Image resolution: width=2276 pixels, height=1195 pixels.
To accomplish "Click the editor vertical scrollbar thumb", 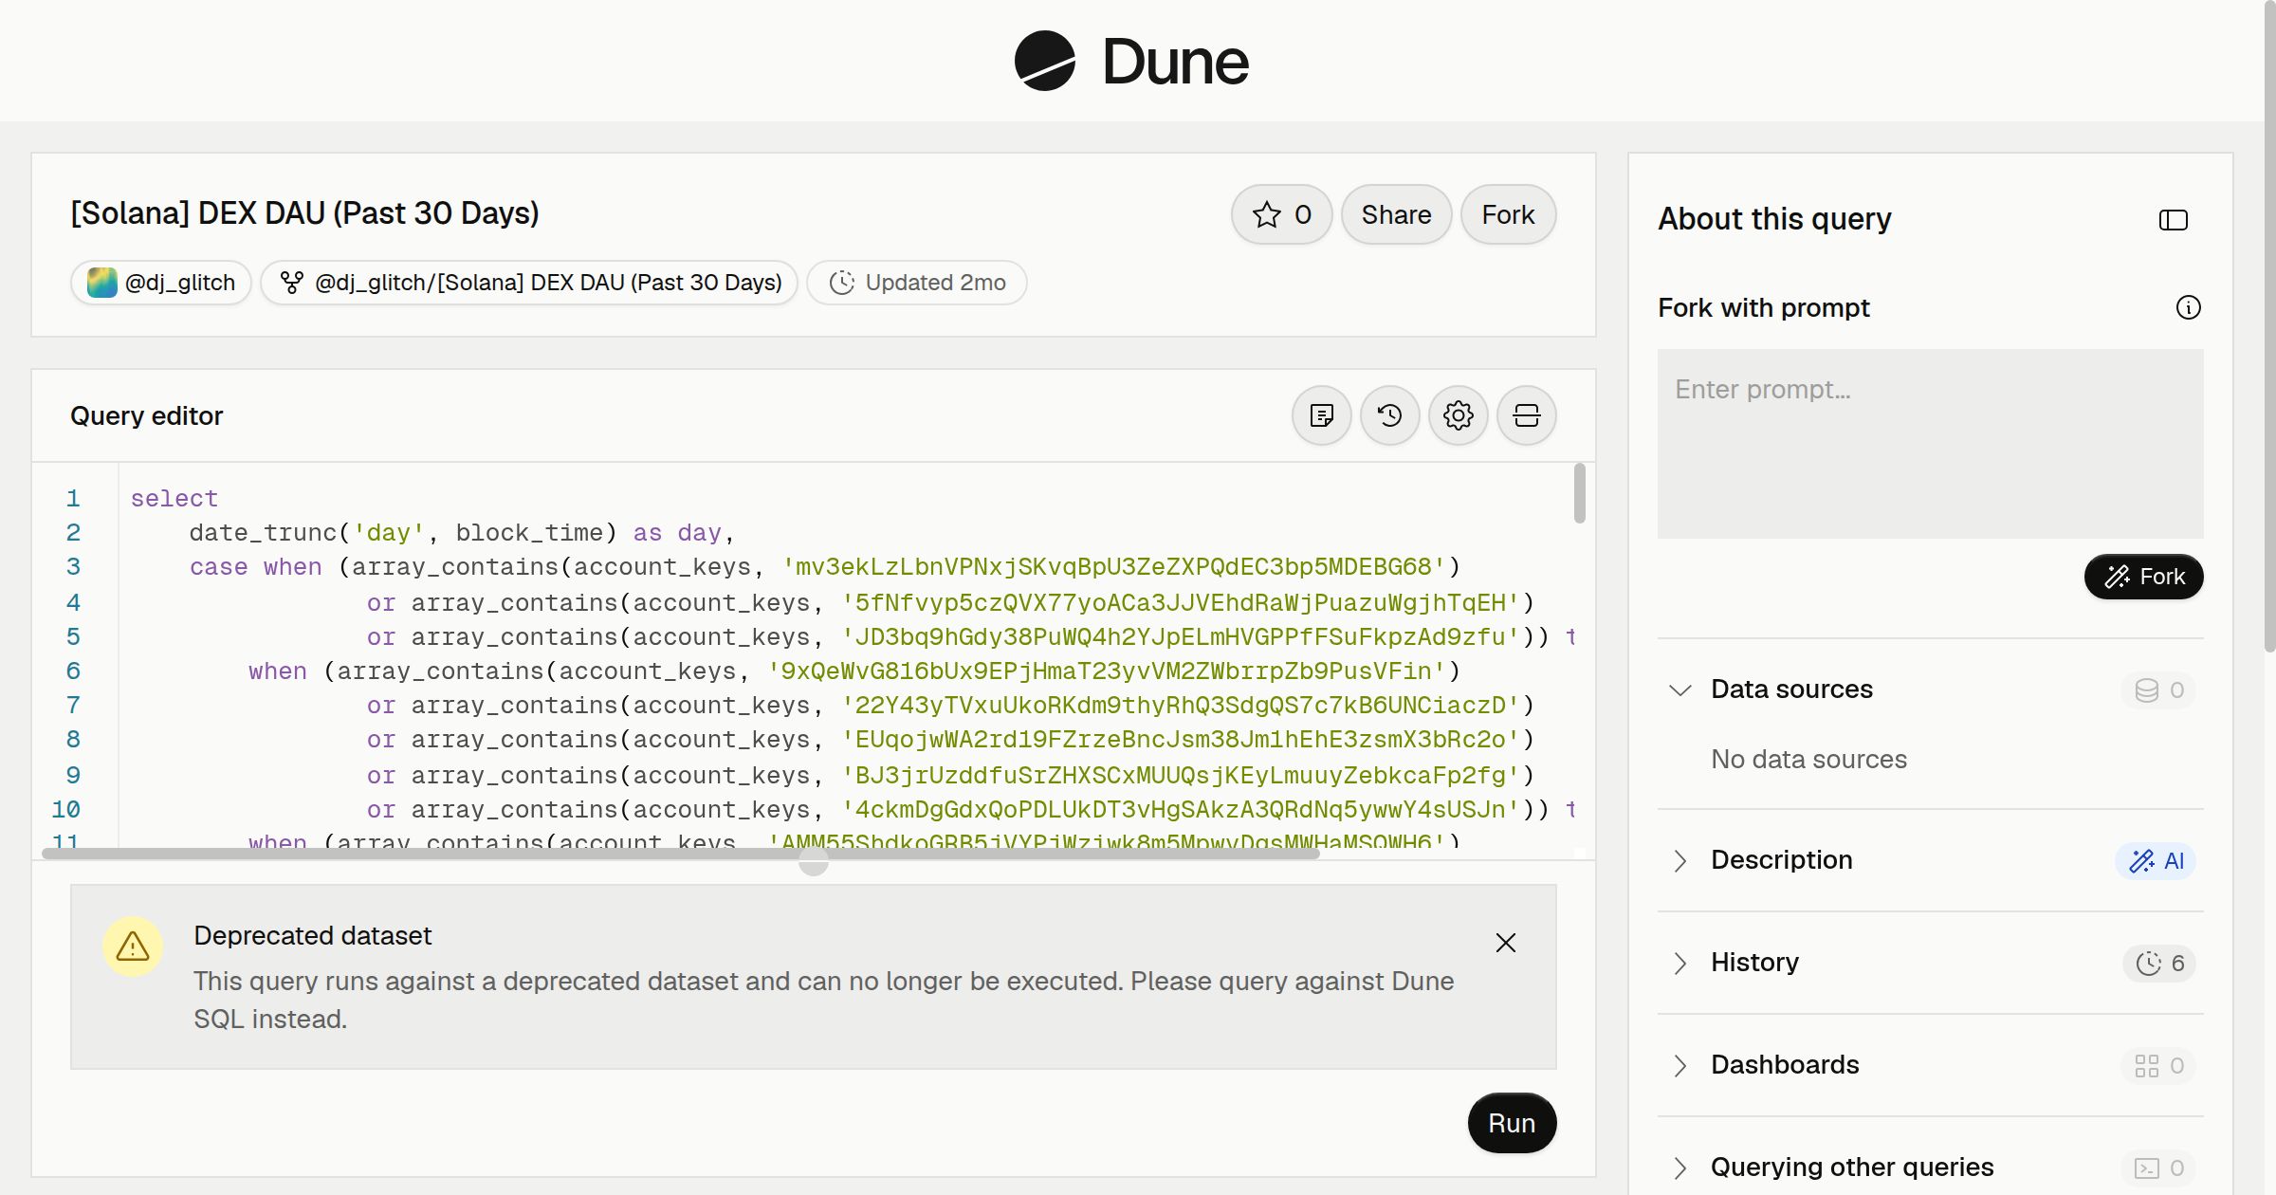I will pos(1579,493).
